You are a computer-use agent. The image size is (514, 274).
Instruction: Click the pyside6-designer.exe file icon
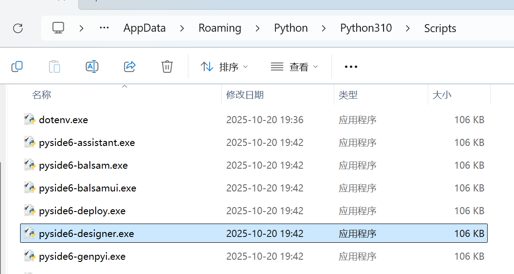29,233
